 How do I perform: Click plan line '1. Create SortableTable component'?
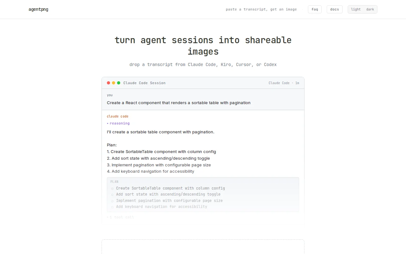click(x=161, y=151)
